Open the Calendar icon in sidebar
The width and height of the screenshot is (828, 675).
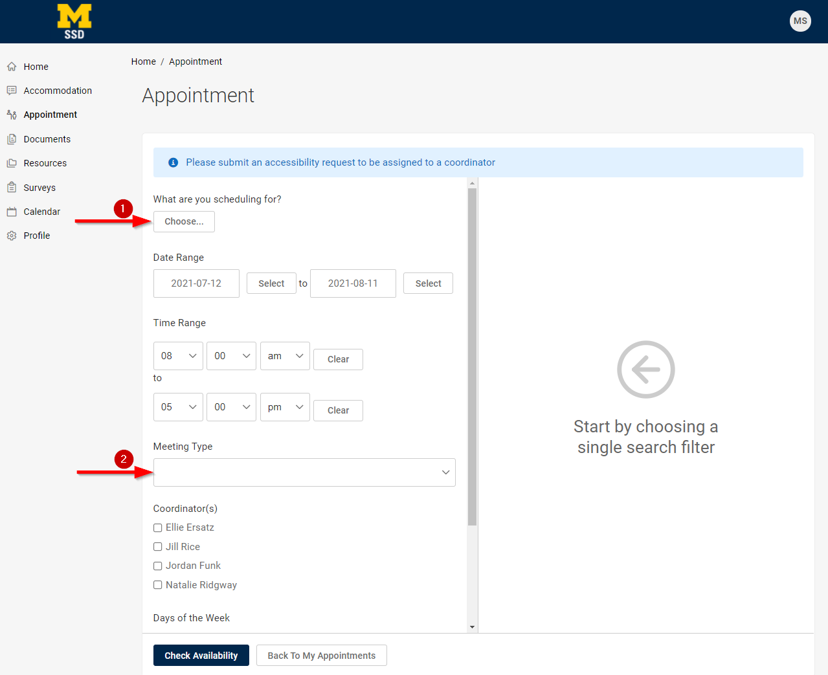pos(12,211)
